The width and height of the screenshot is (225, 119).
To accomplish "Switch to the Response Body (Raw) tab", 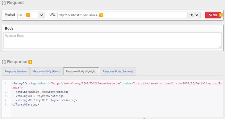I will pos(46,71).
